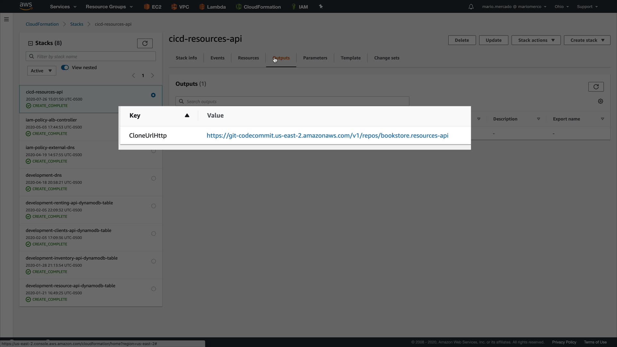Screen dimensions: 617x347
Task: Select the development-dns stack radio button
Action: tap(154, 178)
